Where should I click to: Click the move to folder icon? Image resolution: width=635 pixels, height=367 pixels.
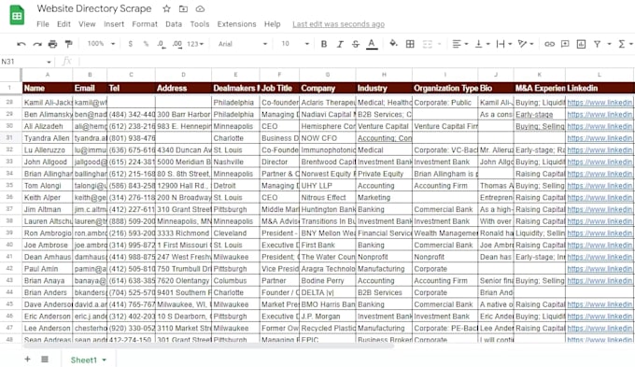point(183,8)
